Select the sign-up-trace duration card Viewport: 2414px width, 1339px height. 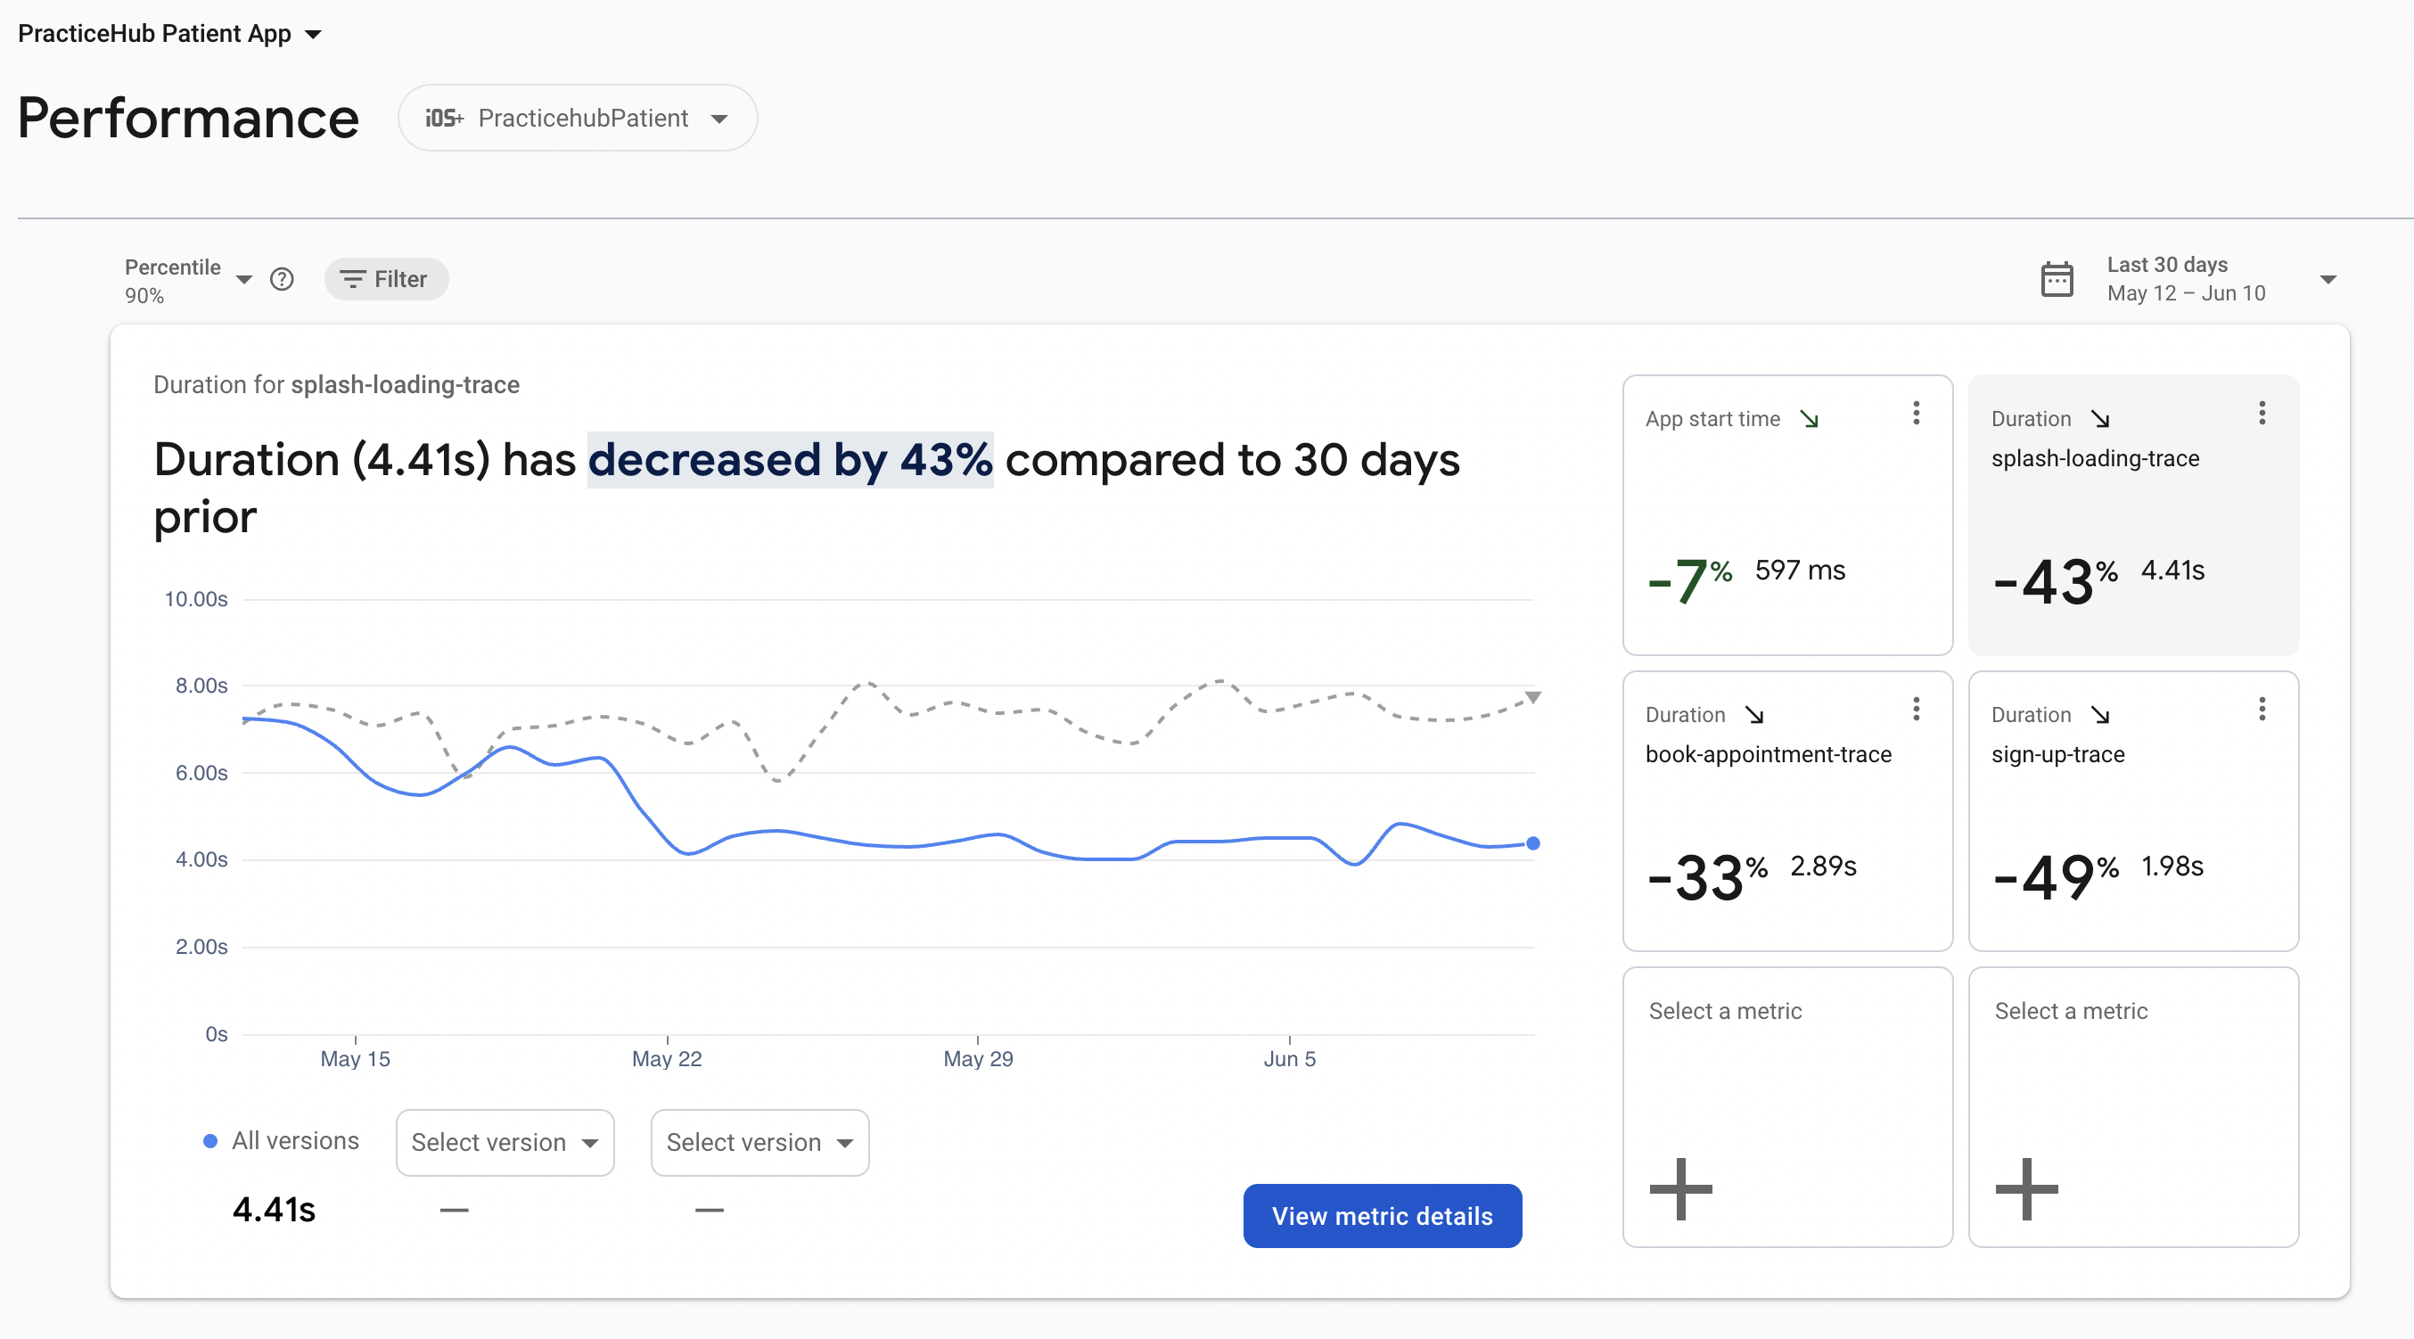(x=2133, y=810)
